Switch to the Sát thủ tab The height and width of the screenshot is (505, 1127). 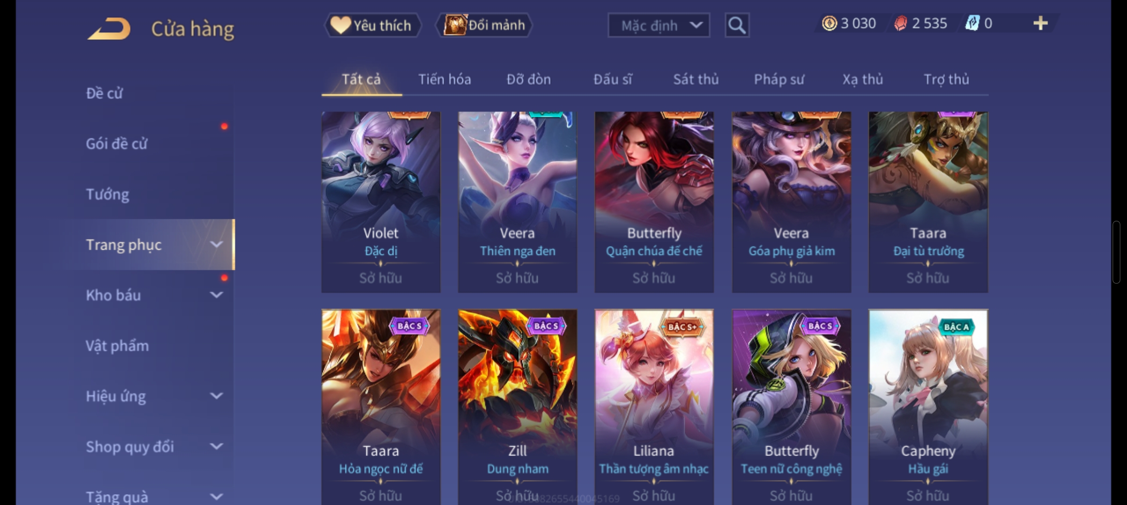(696, 79)
